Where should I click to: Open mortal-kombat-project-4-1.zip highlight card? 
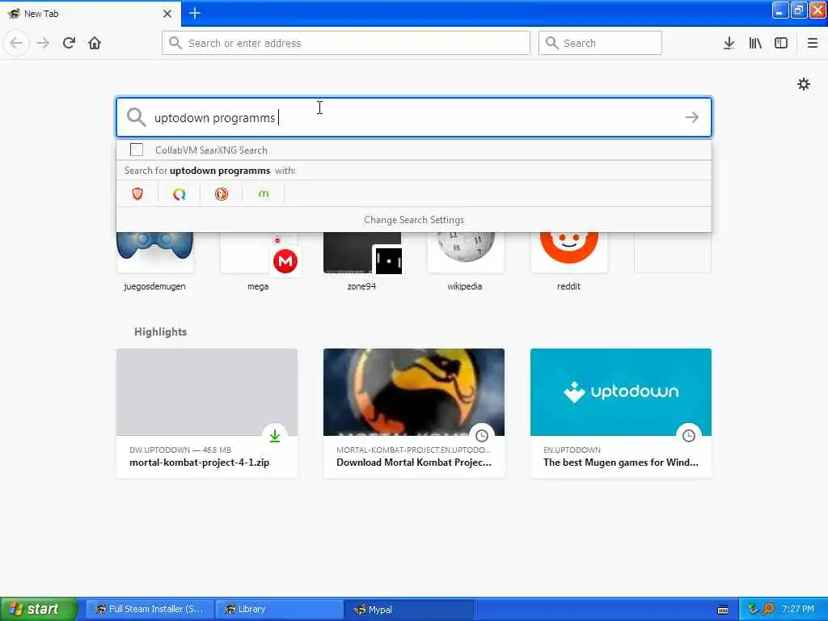click(207, 413)
